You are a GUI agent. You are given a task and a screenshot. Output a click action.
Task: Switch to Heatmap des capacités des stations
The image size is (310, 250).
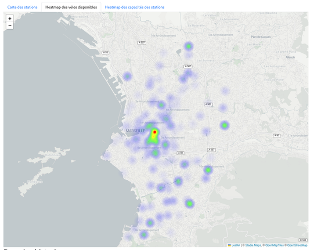(135, 7)
